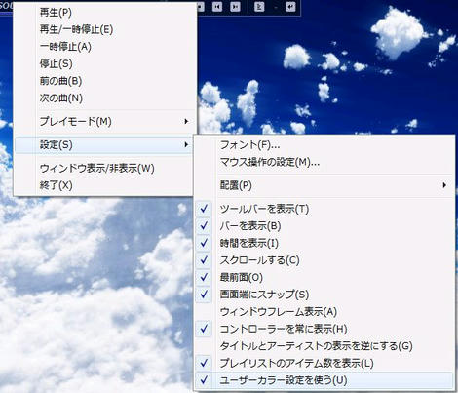Toggle 最前面(O) always-on-top option
This screenshot has height=393, width=458.
click(x=324, y=277)
